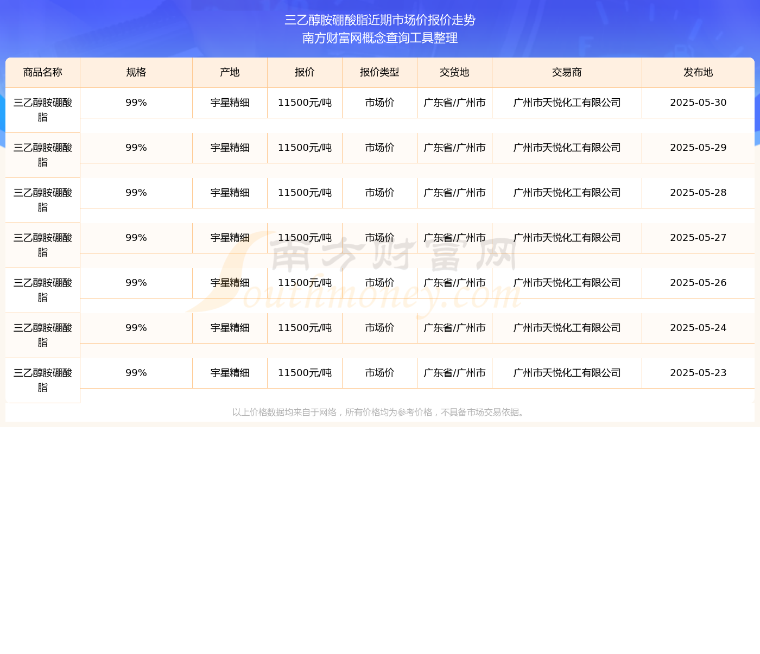Click 99% in the 2025-05-26 row
This screenshot has width=760, height=654.
(136, 283)
